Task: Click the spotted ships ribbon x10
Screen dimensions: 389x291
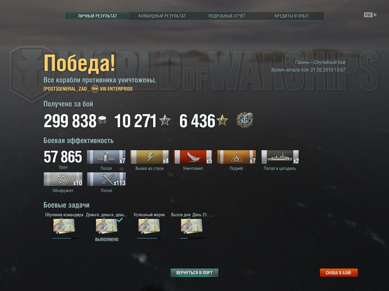Action: coord(63,179)
